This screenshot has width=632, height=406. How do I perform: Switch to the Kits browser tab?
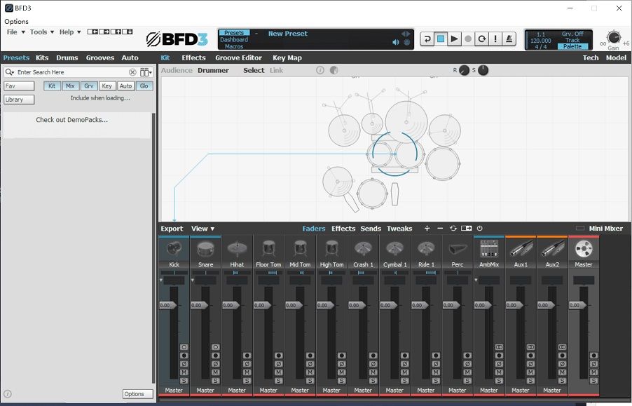click(42, 57)
